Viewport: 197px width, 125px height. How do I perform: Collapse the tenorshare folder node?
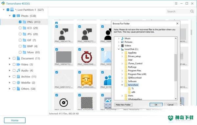point(122,85)
